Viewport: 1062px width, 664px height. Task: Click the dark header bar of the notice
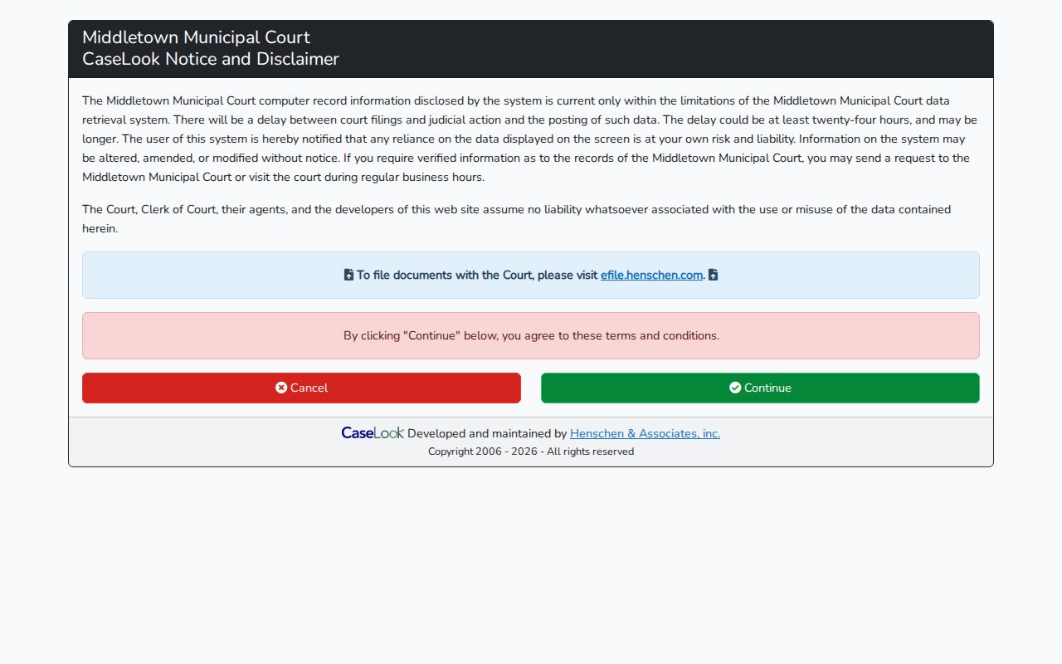[531, 49]
